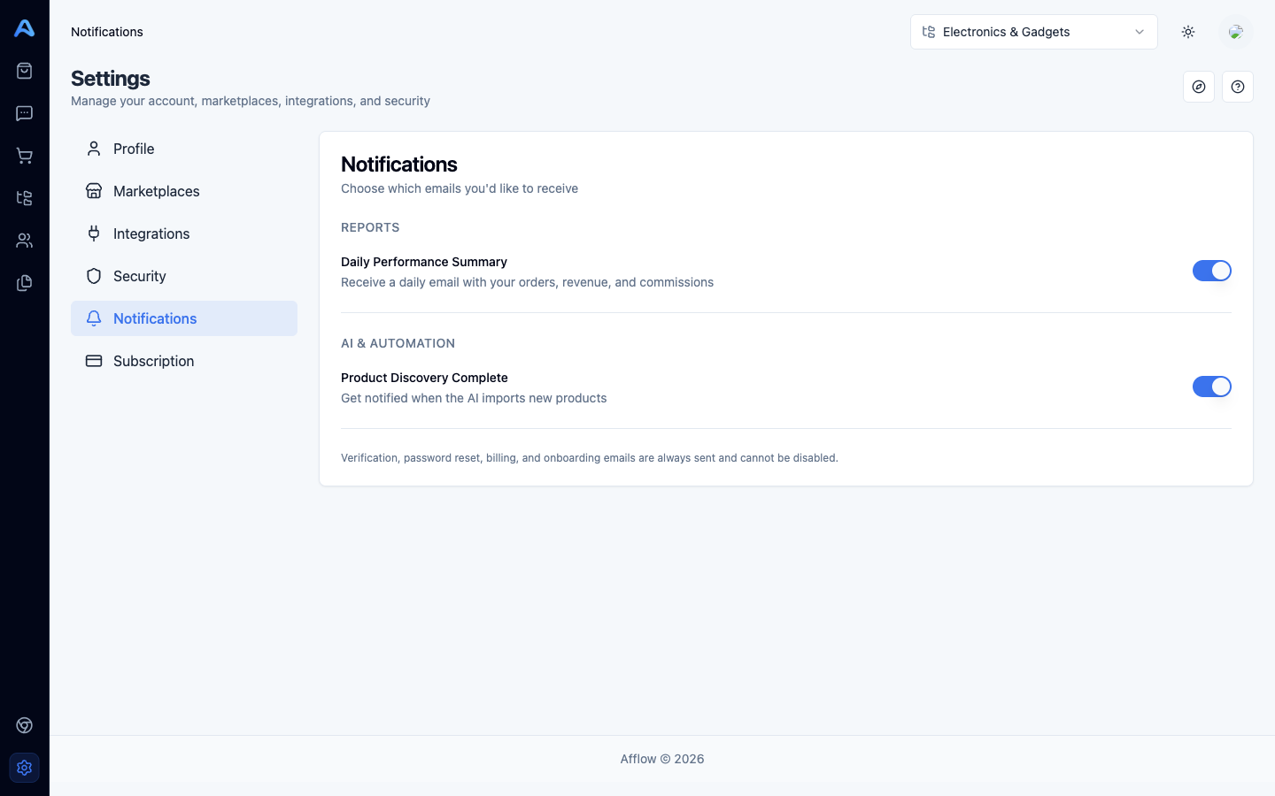Disable the Daily Performance Summary emails
Image resolution: width=1275 pixels, height=796 pixels.
(1212, 271)
